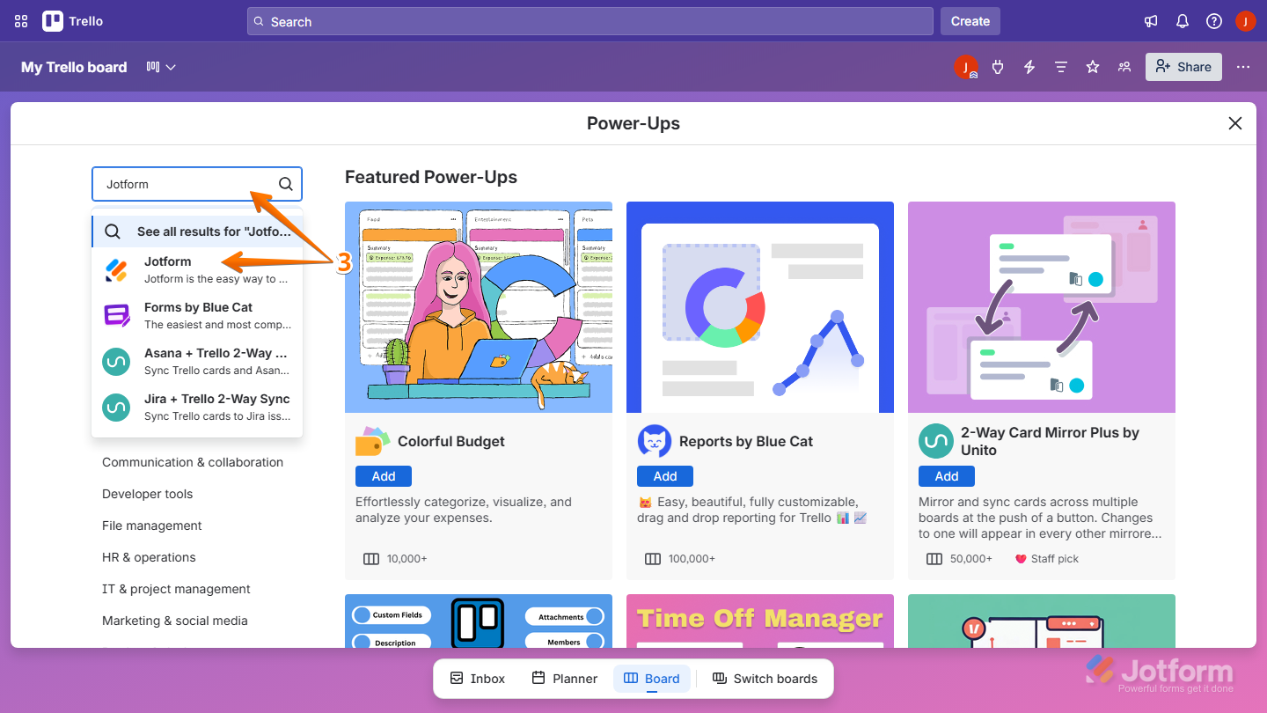Open the Trello apps grid icon
Screen dimensions: 1267x713
pos(20,21)
